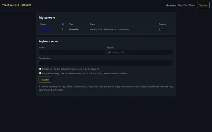Click the 'Register a server' heading
Screen dimensions: 212x132
coord(48,41)
